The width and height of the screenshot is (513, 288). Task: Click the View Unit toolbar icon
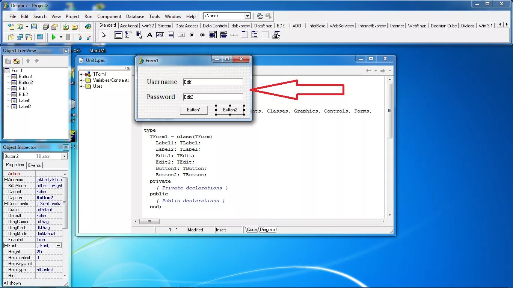(x=11, y=37)
